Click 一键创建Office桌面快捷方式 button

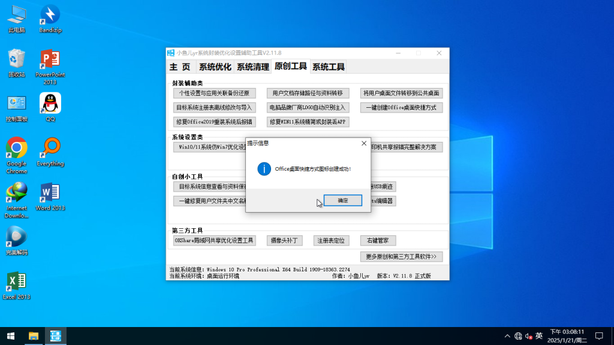(x=402, y=108)
